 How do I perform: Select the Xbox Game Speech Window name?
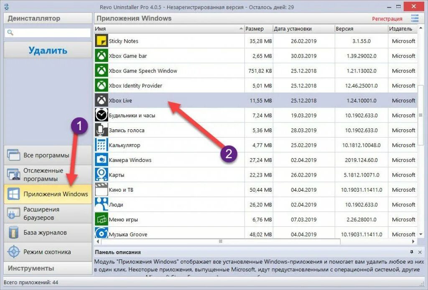point(143,71)
